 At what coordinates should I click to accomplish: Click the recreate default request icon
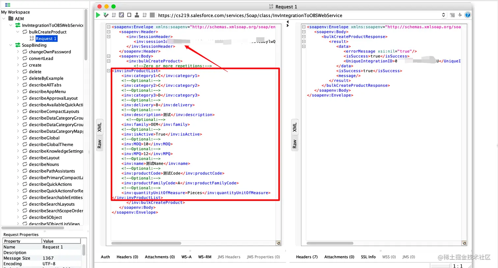point(121,15)
